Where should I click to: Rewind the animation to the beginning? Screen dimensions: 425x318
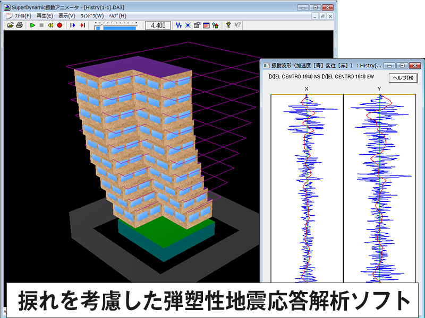coord(50,25)
